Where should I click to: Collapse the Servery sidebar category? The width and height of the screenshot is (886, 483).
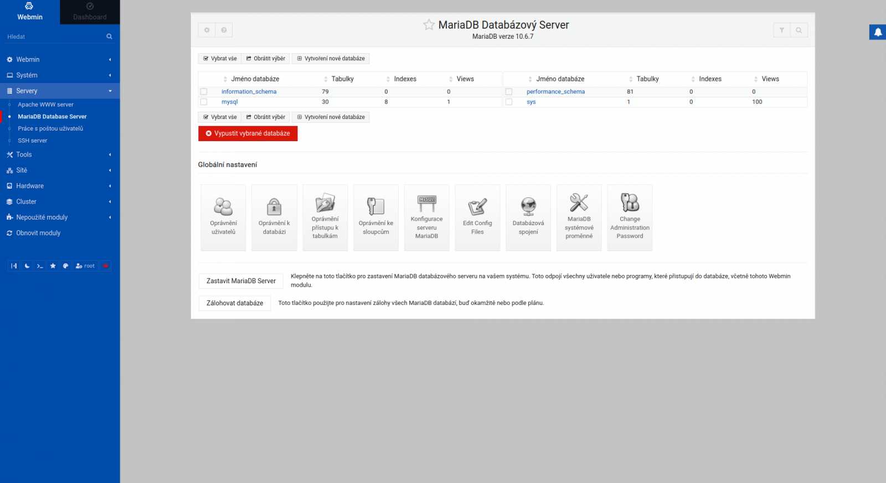tap(60, 91)
